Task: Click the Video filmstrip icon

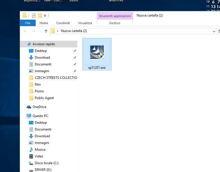Action: [31, 156]
